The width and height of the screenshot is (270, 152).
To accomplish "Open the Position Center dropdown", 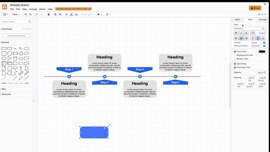I will [258, 43].
